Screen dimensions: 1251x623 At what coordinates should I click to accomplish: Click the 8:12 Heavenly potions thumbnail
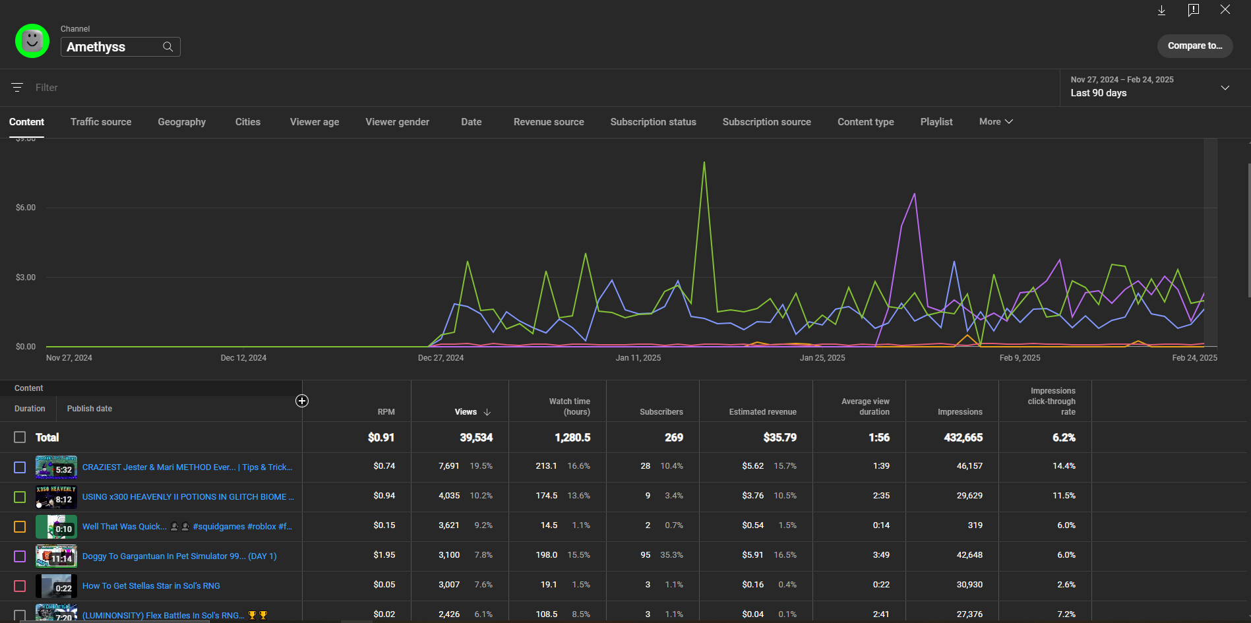pos(56,496)
